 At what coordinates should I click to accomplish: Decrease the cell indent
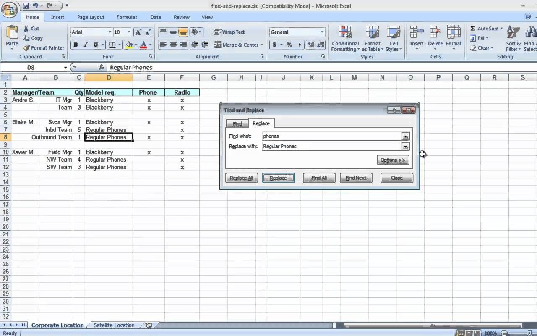click(195, 45)
